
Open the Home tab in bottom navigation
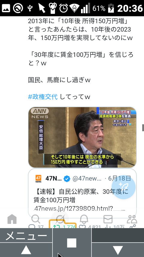[12, 219]
